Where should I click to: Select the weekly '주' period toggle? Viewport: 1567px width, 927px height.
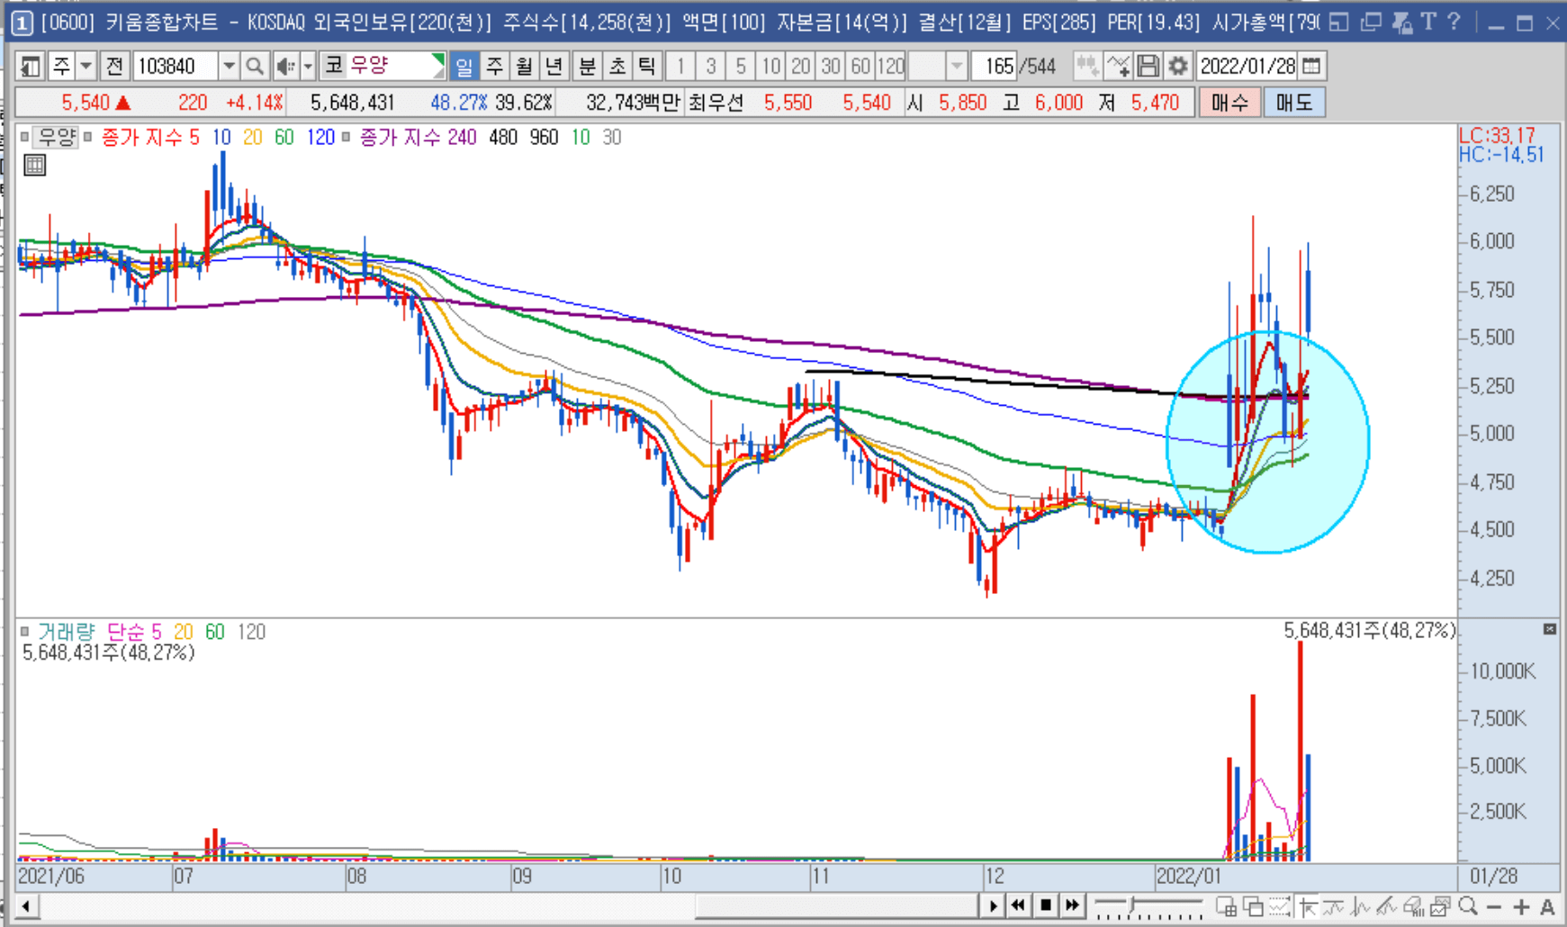tap(494, 66)
